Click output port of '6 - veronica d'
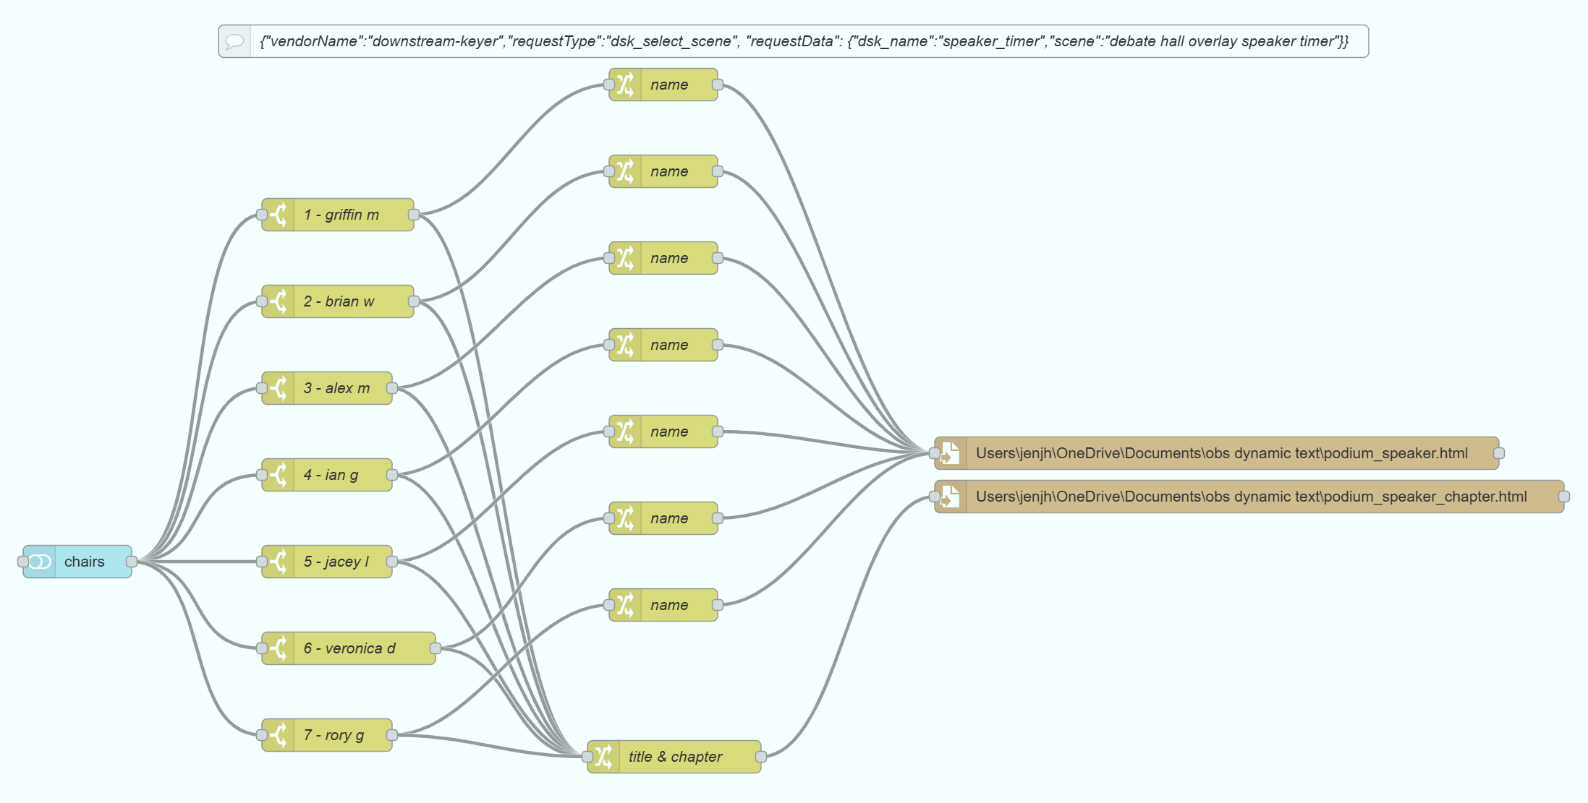 click(x=436, y=648)
